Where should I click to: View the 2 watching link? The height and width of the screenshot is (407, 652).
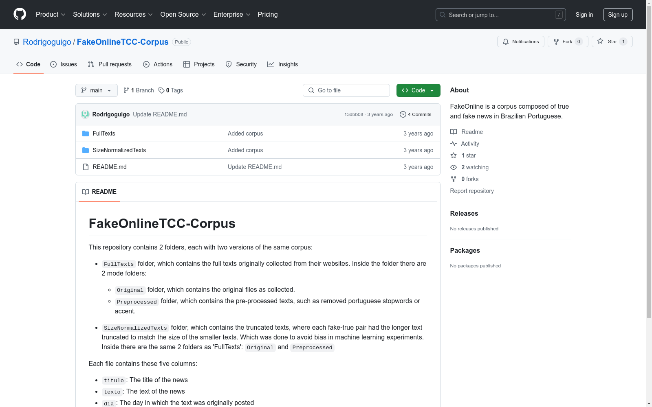click(x=469, y=167)
